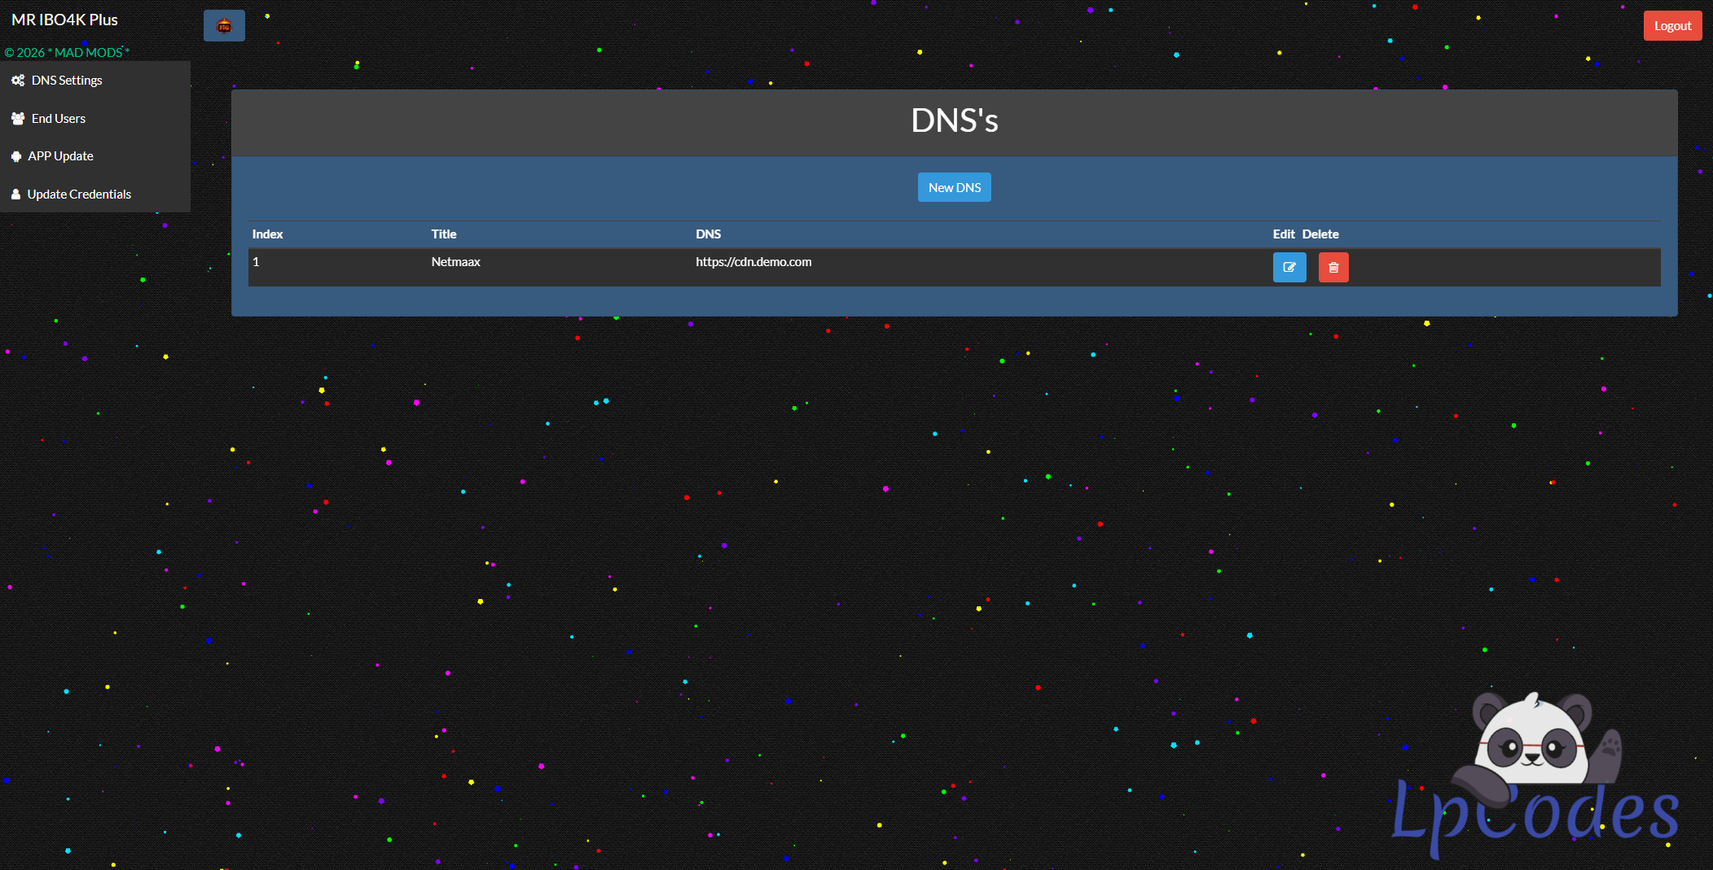This screenshot has height=870, width=1713.
Task: Click the MR IBO4K Plus brand title
Action: (x=65, y=20)
